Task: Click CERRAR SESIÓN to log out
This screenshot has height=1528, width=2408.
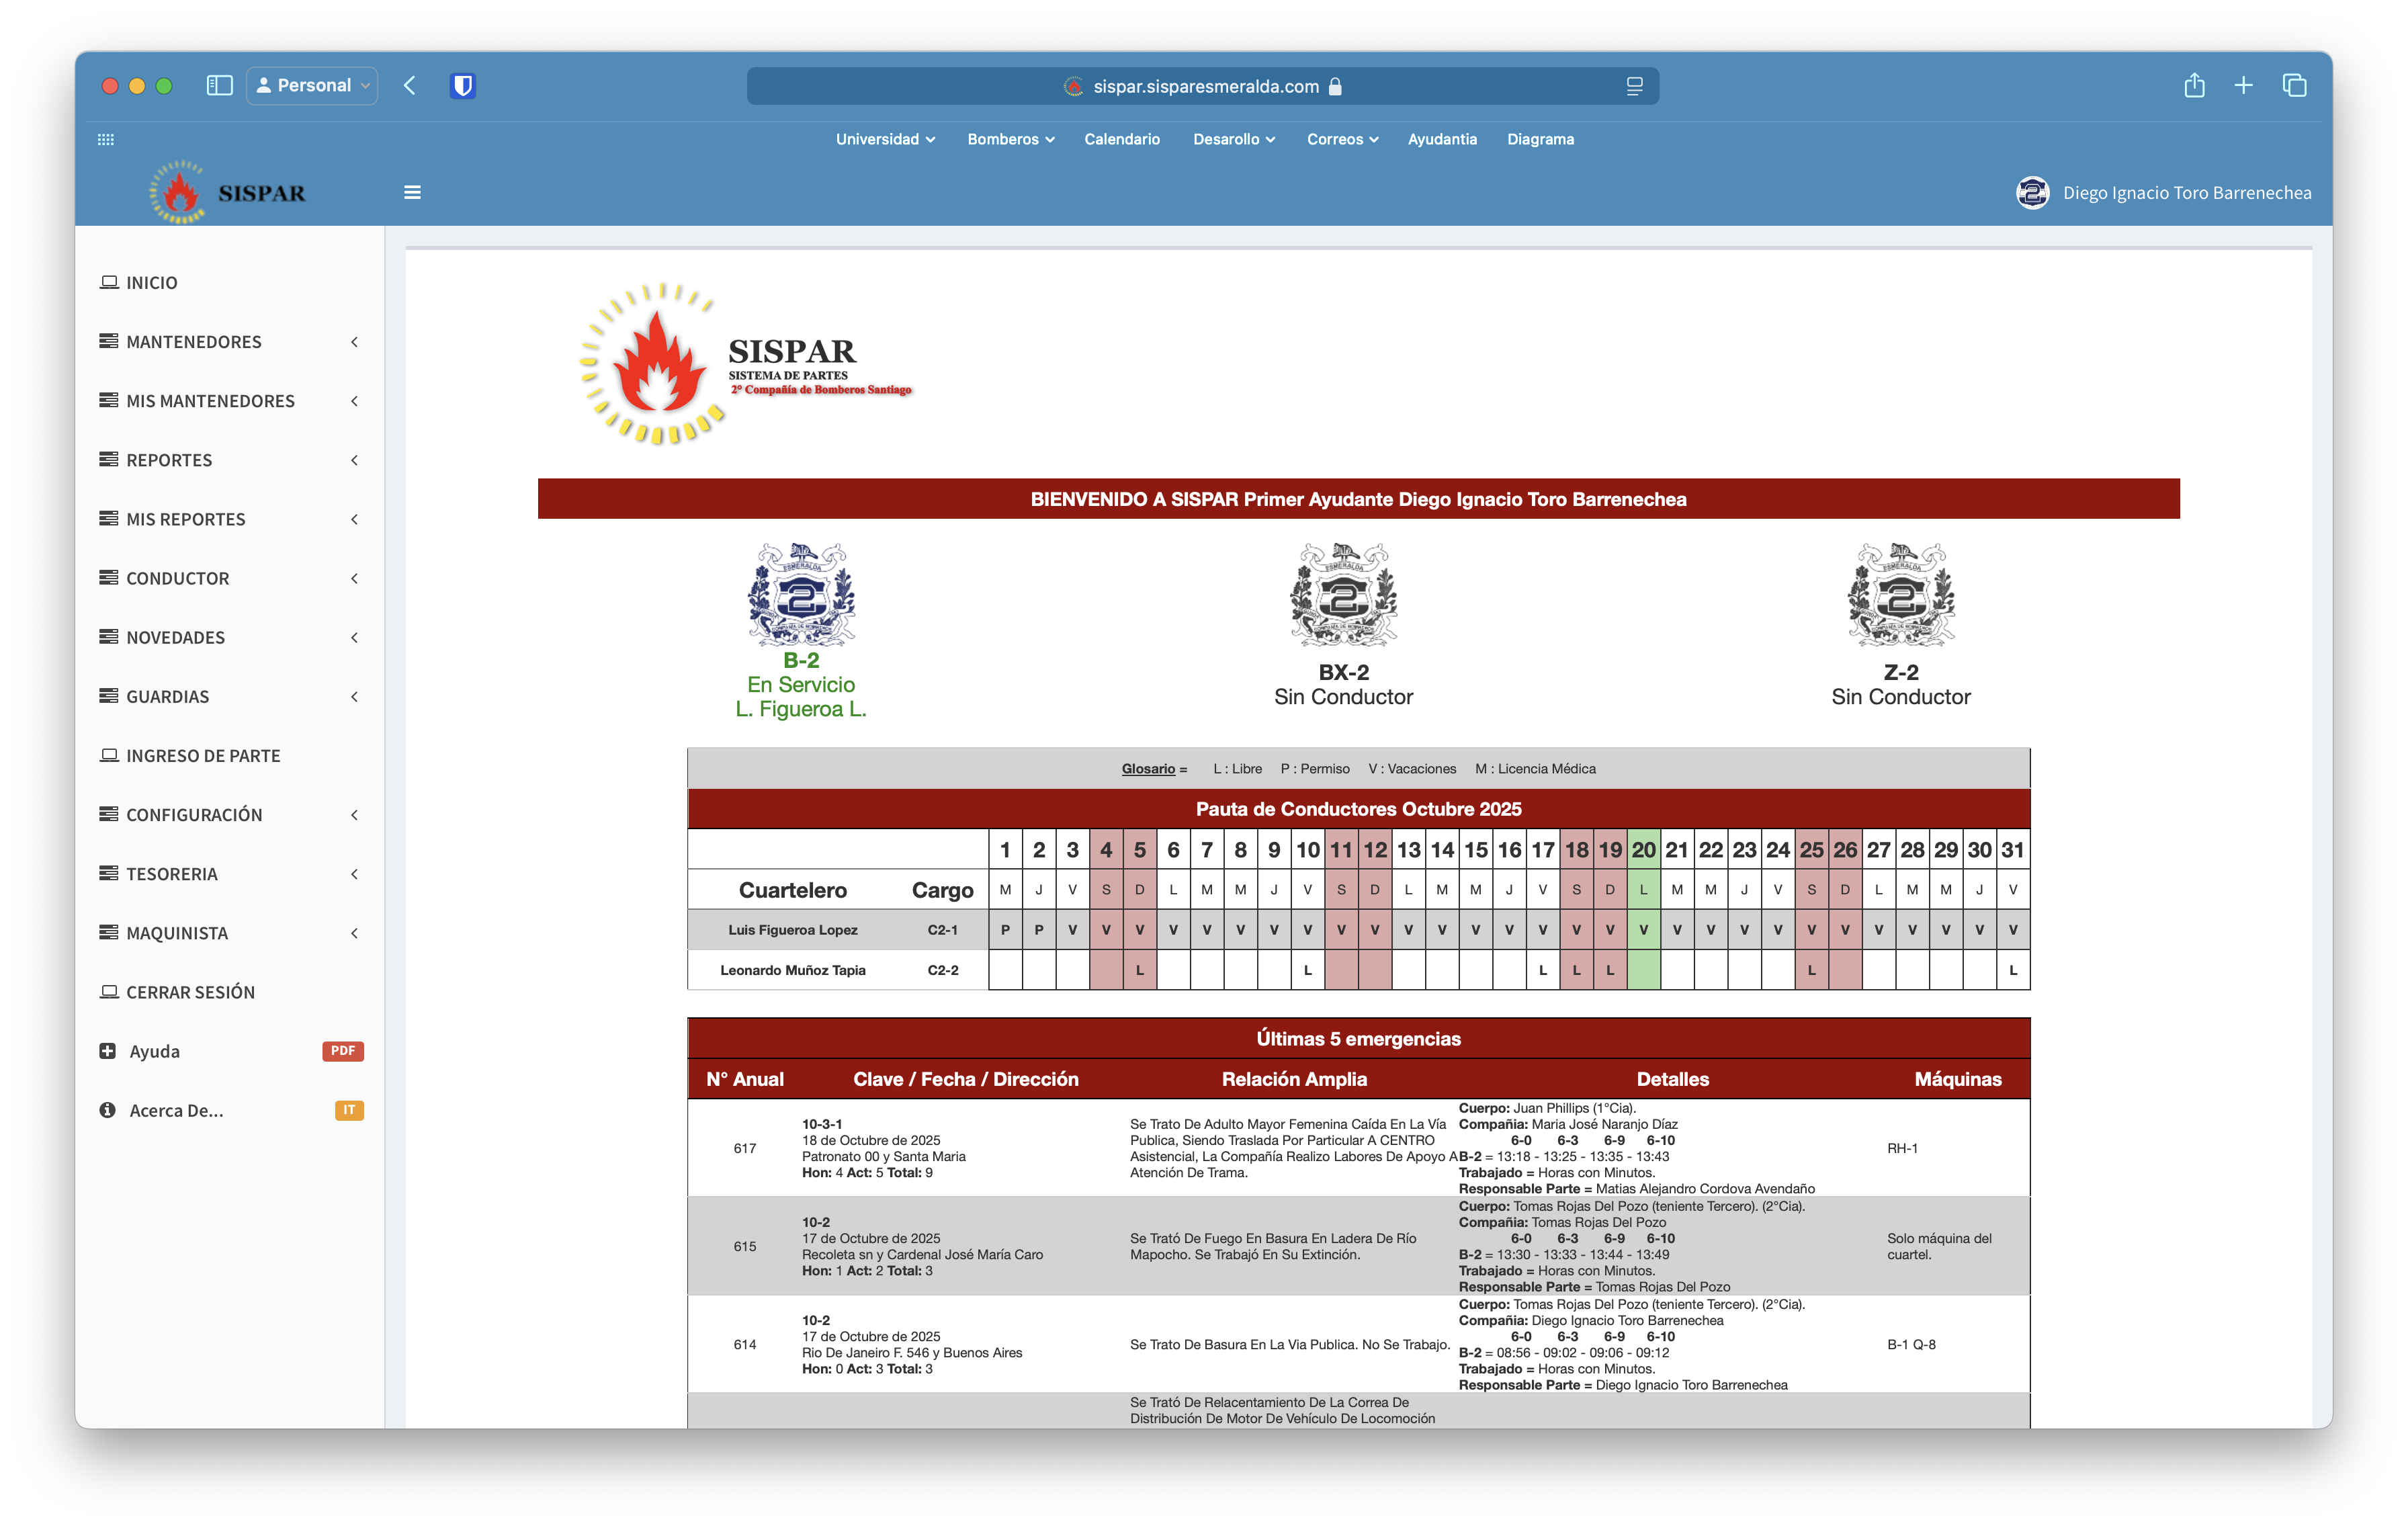Action: [190, 992]
